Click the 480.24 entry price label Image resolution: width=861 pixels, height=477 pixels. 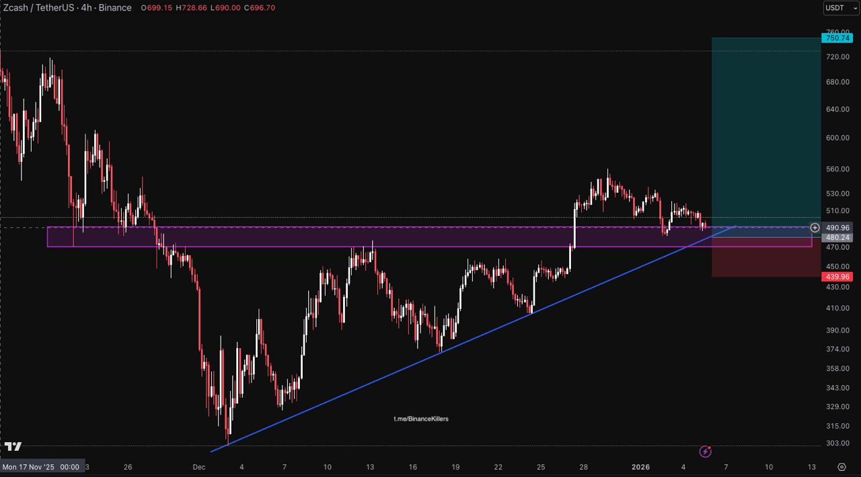(838, 238)
